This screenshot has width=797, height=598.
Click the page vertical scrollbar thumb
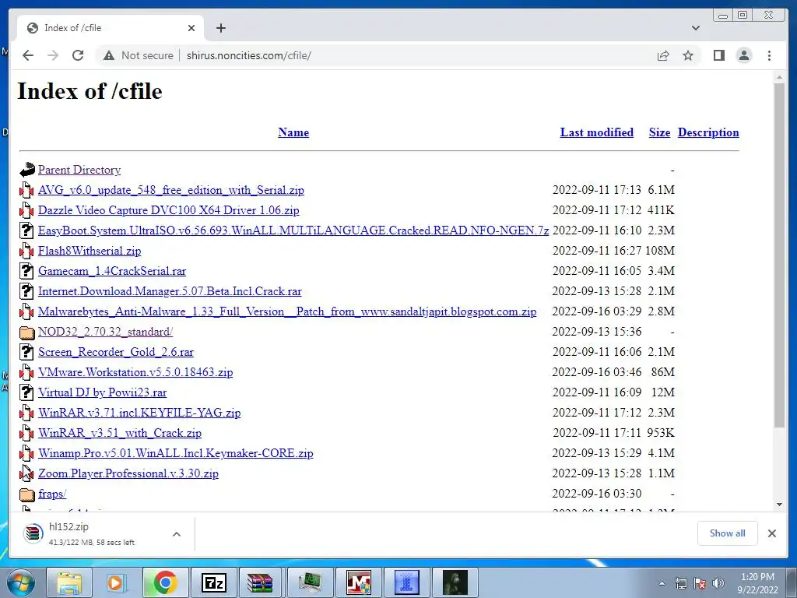click(779, 255)
